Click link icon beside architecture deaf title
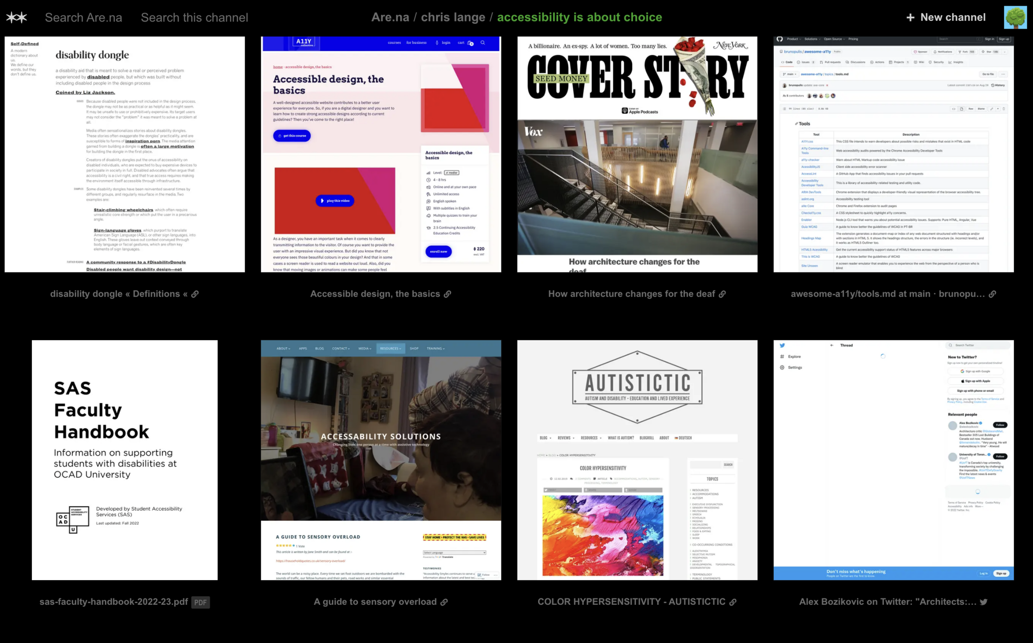 point(722,294)
